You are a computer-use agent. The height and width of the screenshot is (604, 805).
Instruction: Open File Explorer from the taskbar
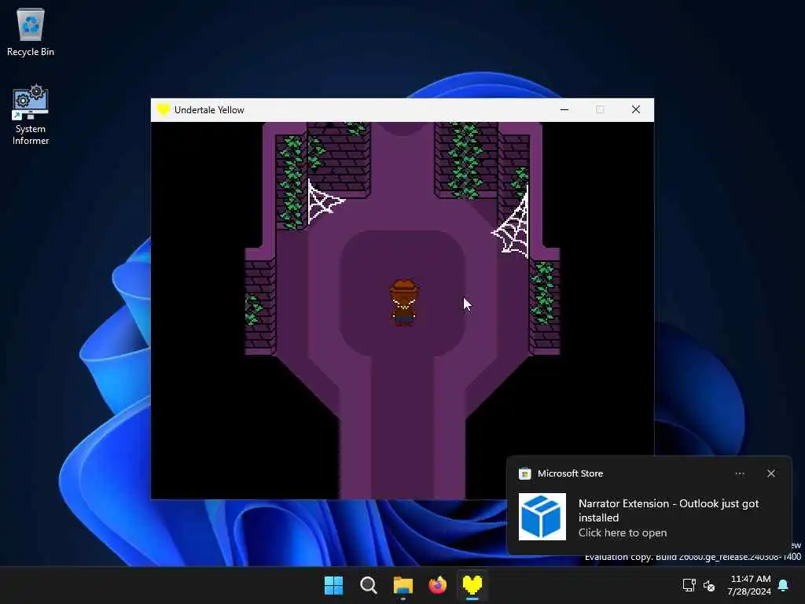point(403,585)
